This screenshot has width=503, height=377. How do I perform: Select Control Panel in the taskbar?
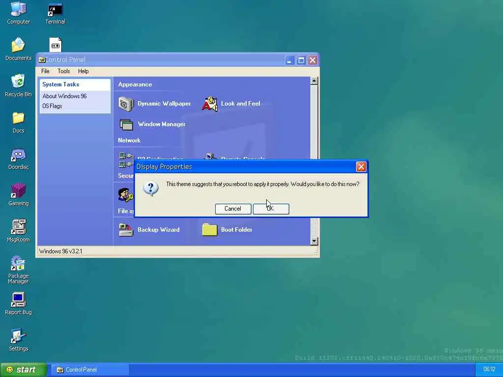90,370
